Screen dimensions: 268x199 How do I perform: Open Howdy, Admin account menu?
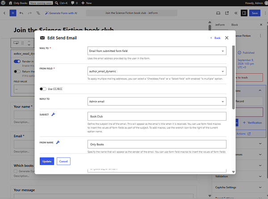(256, 3)
